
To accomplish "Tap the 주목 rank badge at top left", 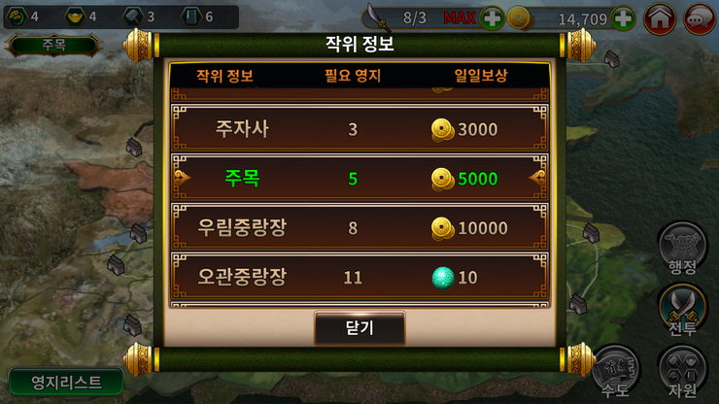I will pos(53,45).
